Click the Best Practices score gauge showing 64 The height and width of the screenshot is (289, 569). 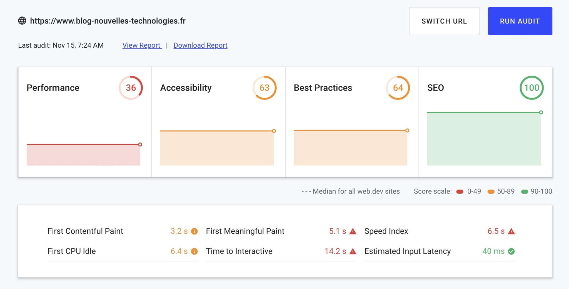pyautogui.click(x=398, y=88)
